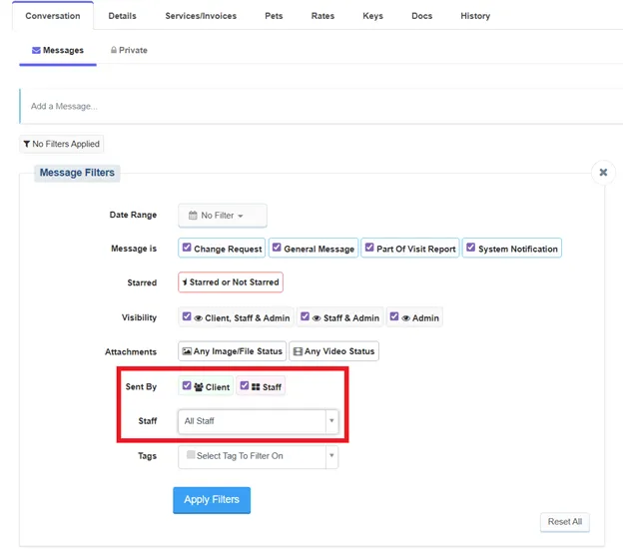The height and width of the screenshot is (552, 623).
Task: Open the Services/Invoices tab
Action: 201,16
